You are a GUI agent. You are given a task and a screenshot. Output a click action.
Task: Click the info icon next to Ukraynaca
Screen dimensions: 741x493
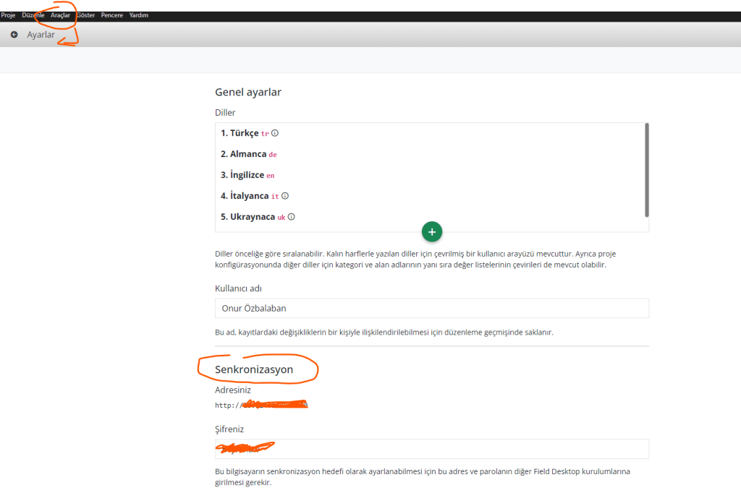(292, 217)
